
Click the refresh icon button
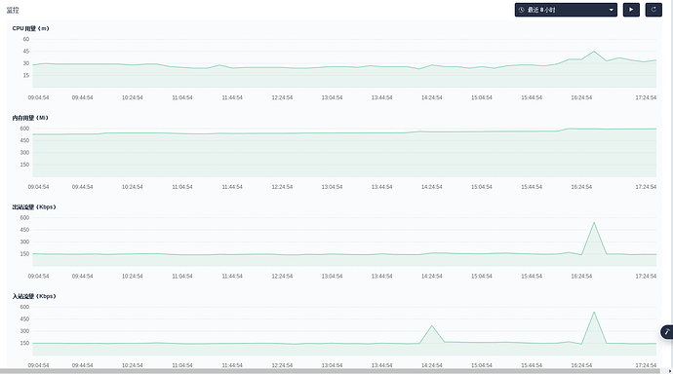tap(653, 10)
